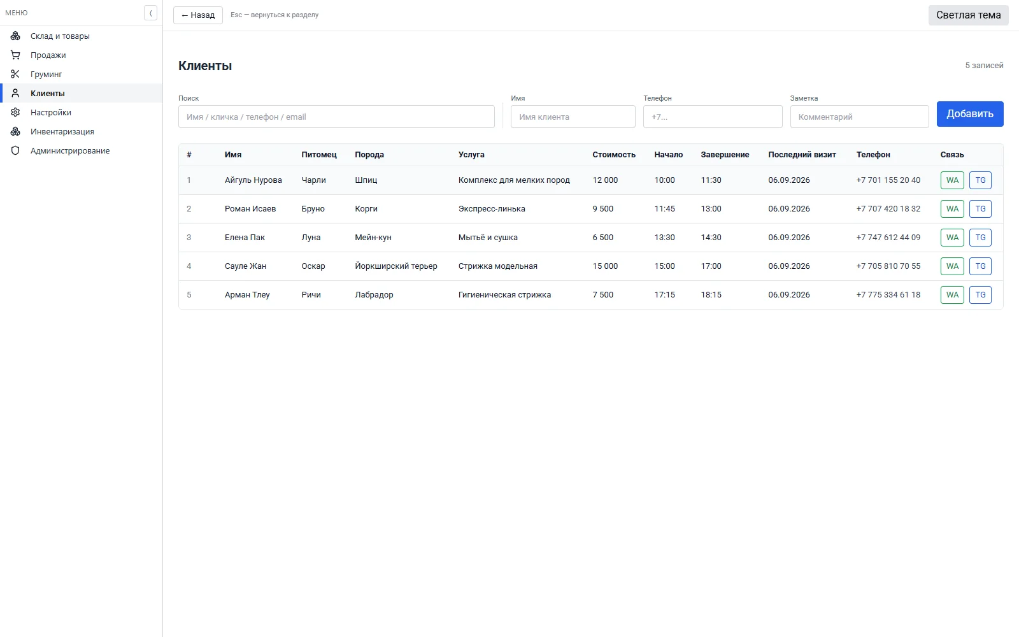Click the gear icon beside Настройки
Viewport: 1019px width, 637px height.
pos(15,112)
